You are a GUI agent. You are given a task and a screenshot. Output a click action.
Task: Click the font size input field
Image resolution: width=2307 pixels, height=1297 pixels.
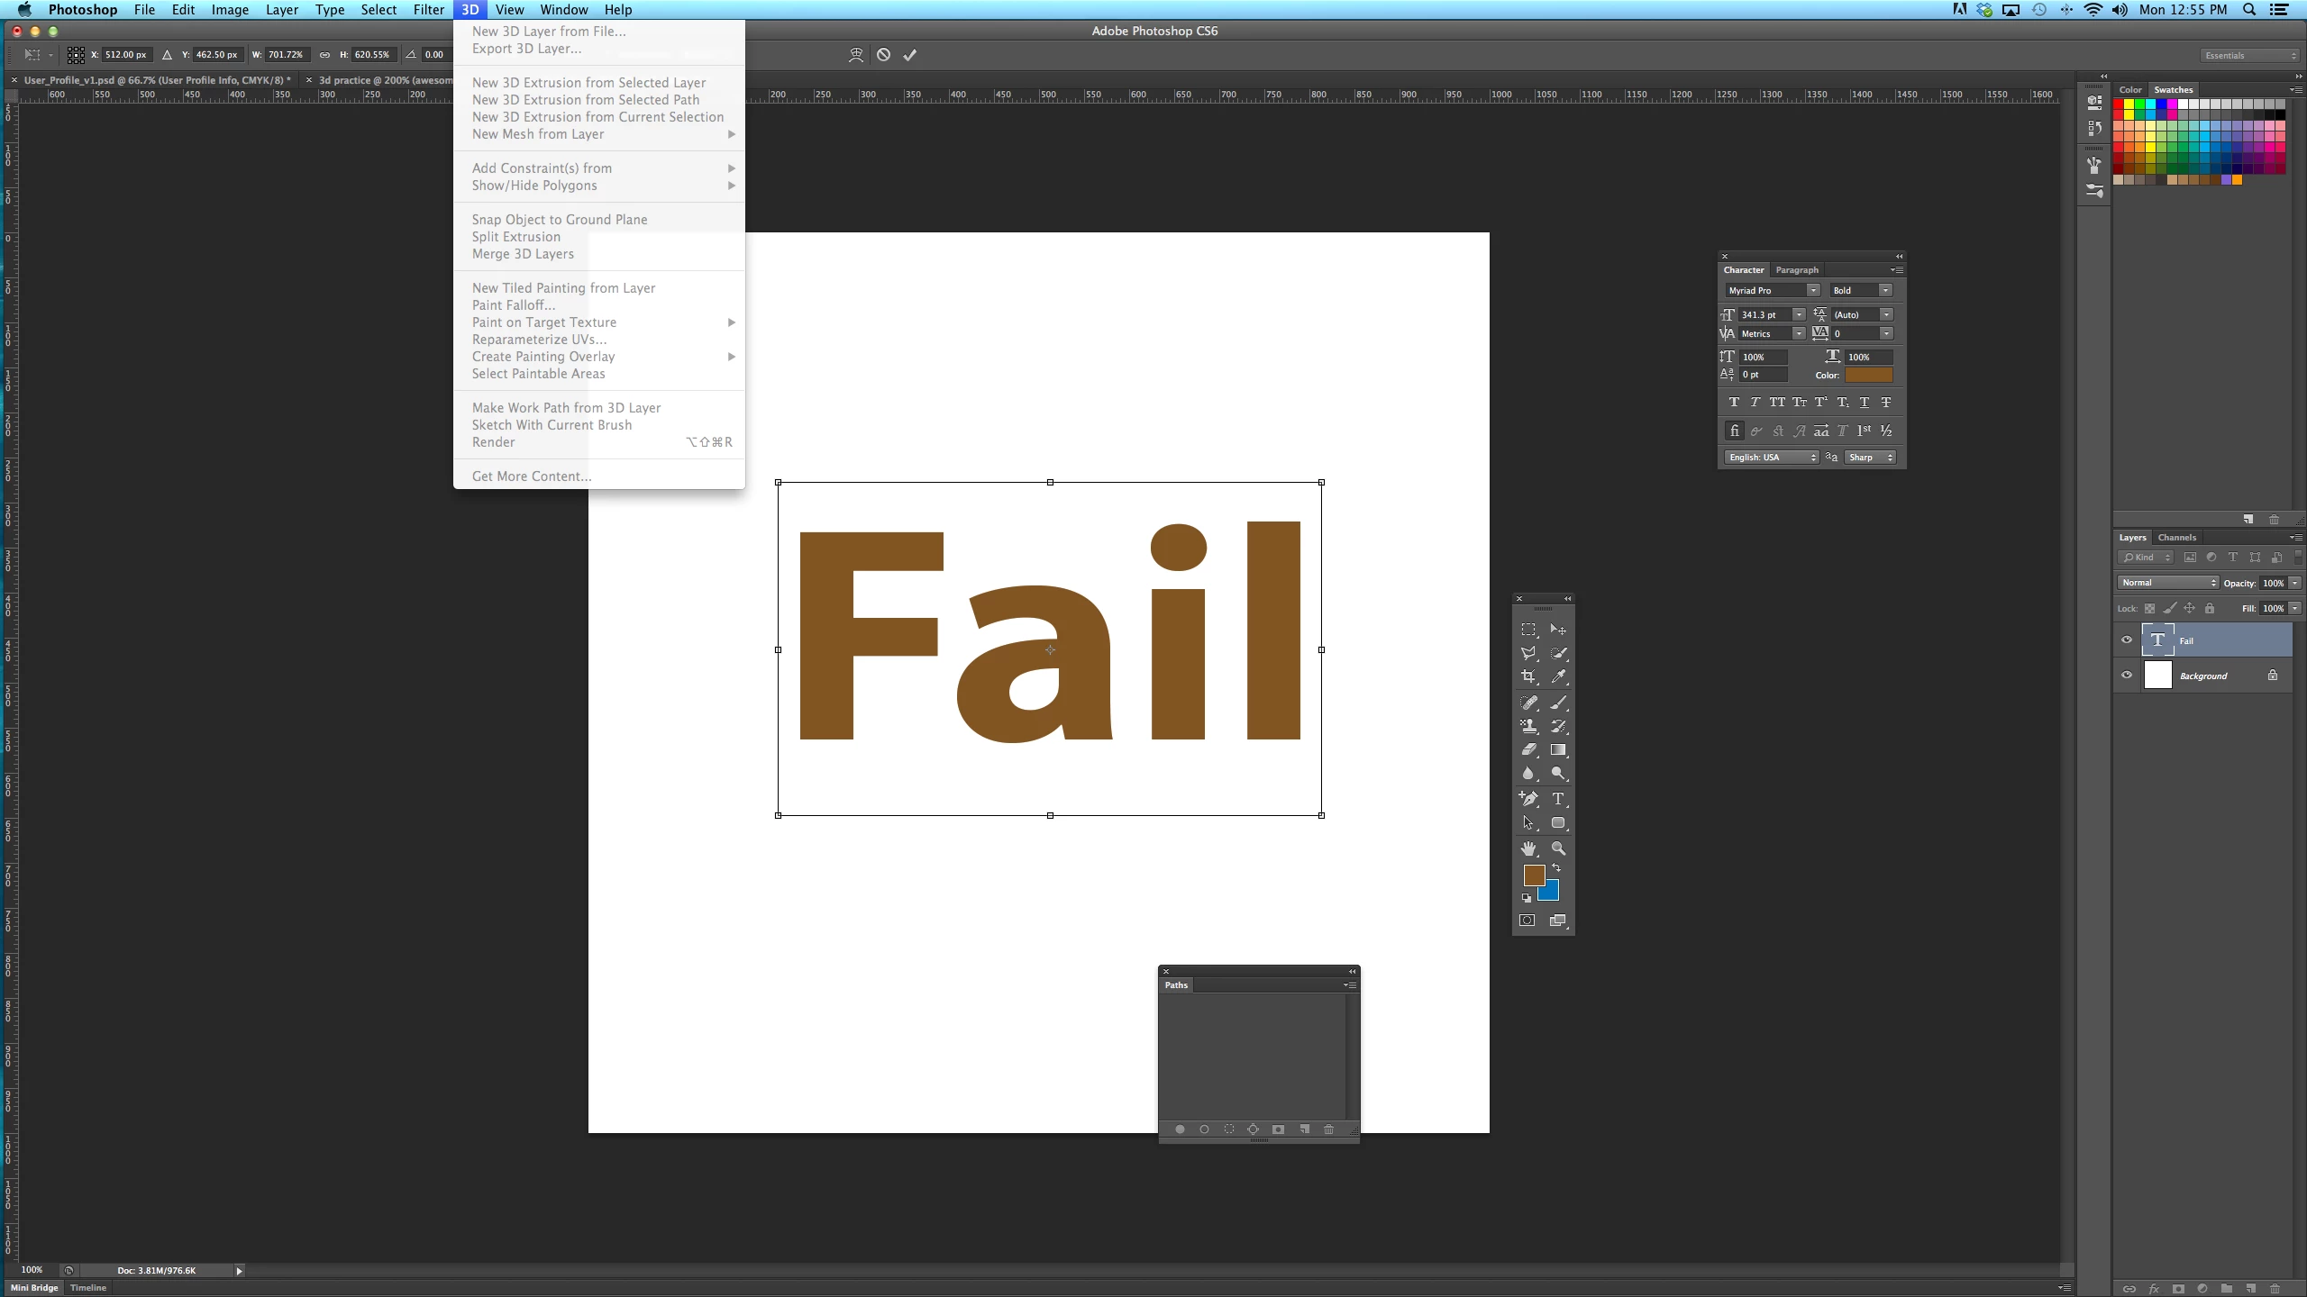point(1764,314)
